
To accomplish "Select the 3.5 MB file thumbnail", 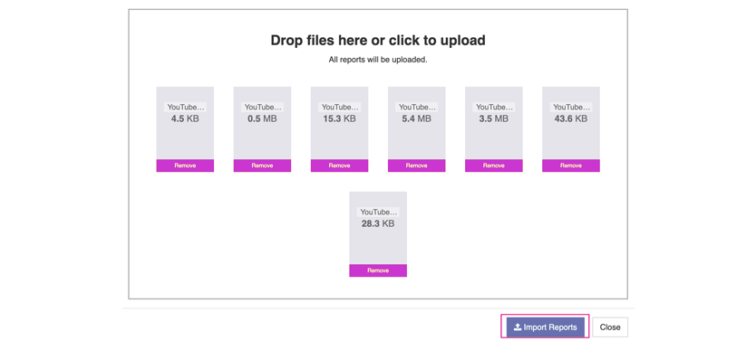I will pos(494,123).
